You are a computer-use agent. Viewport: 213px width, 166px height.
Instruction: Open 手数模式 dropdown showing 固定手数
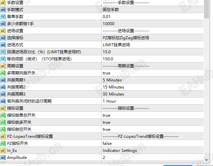(152, 10)
